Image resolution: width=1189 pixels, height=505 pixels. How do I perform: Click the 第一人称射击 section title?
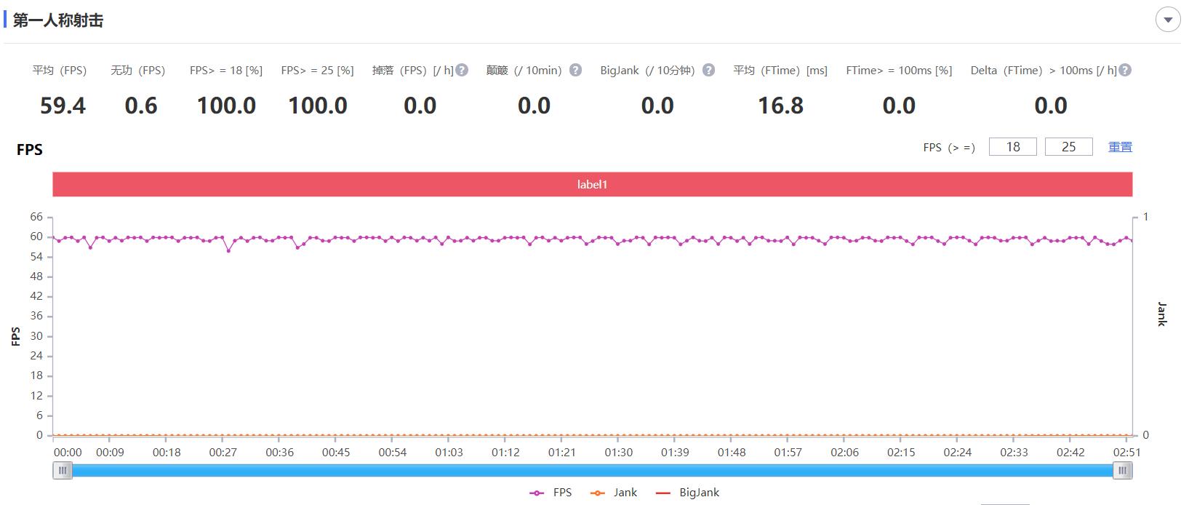click(58, 20)
